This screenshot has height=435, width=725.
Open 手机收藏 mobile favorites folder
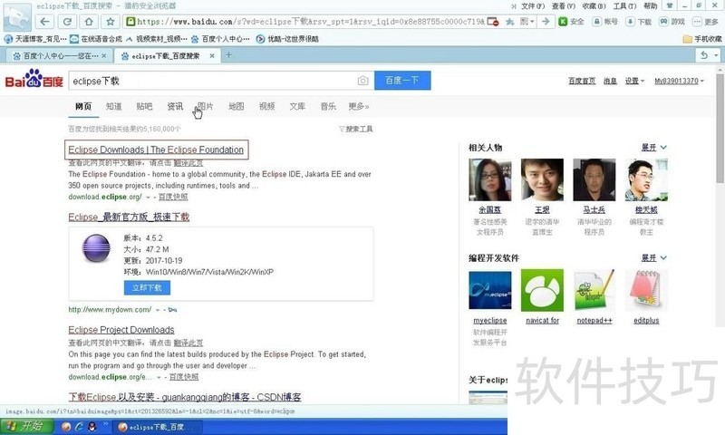tap(701, 39)
